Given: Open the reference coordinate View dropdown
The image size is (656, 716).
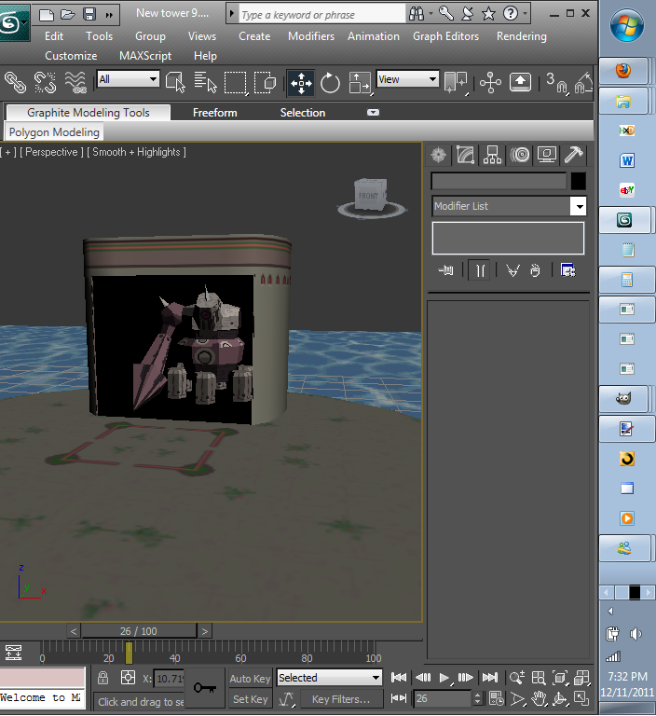Looking at the screenshot, I should [x=408, y=79].
